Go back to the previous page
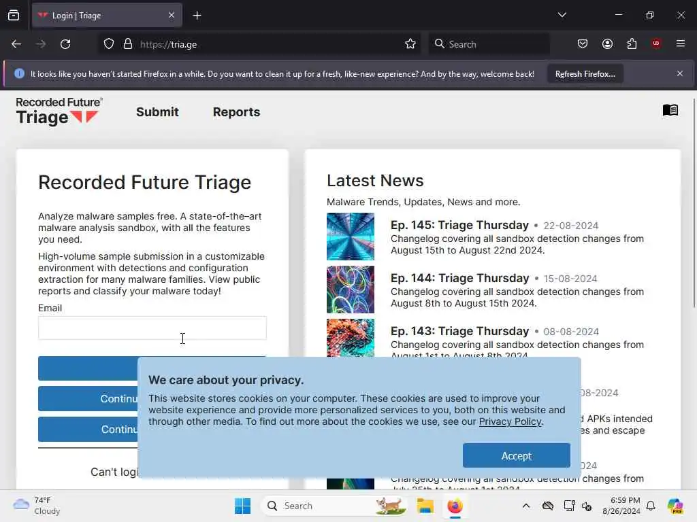Screen dimensions: 697x522 click(x=16, y=44)
